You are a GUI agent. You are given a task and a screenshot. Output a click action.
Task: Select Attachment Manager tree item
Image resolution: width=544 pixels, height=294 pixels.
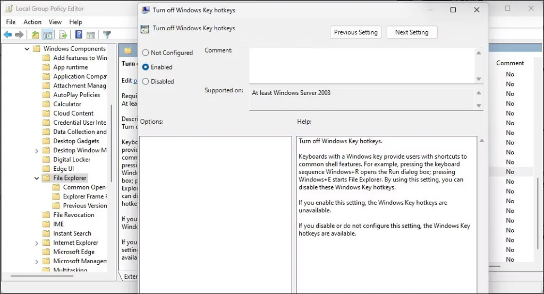tap(80, 85)
